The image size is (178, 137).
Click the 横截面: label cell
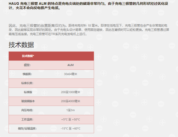[27, 74]
